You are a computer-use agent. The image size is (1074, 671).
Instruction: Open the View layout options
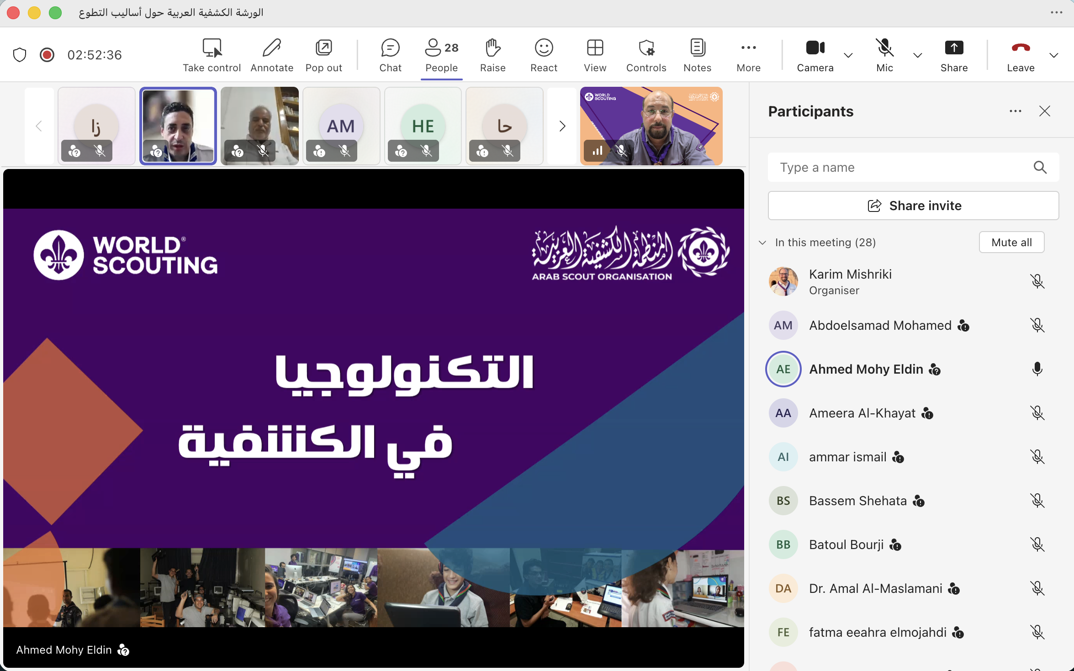(595, 55)
